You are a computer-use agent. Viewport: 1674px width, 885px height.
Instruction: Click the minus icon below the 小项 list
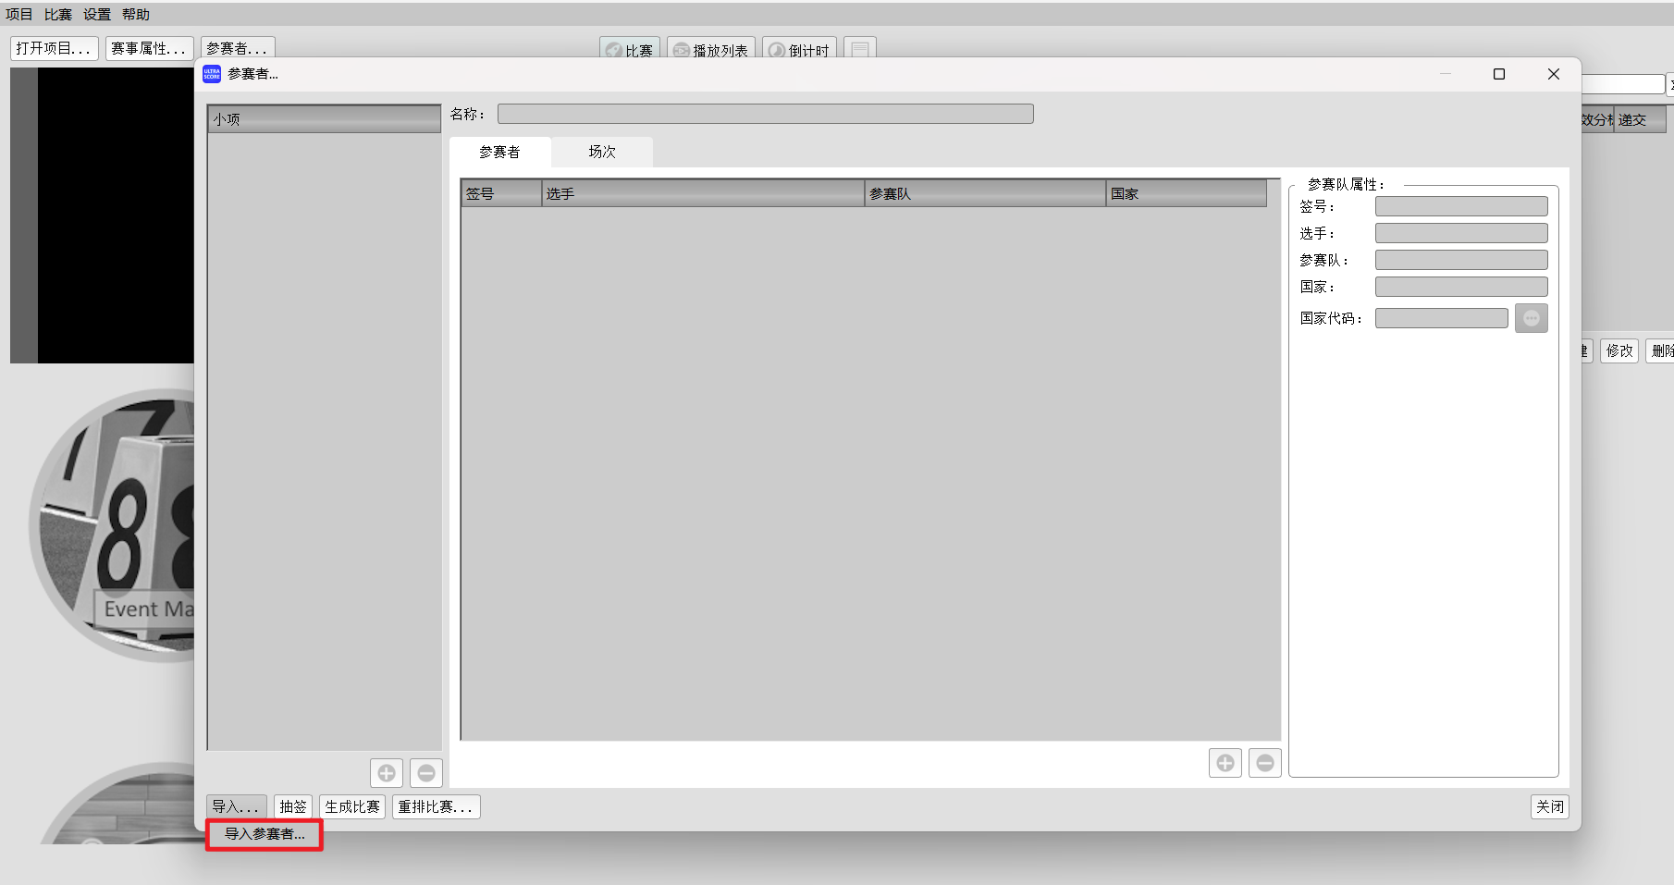coord(426,772)
